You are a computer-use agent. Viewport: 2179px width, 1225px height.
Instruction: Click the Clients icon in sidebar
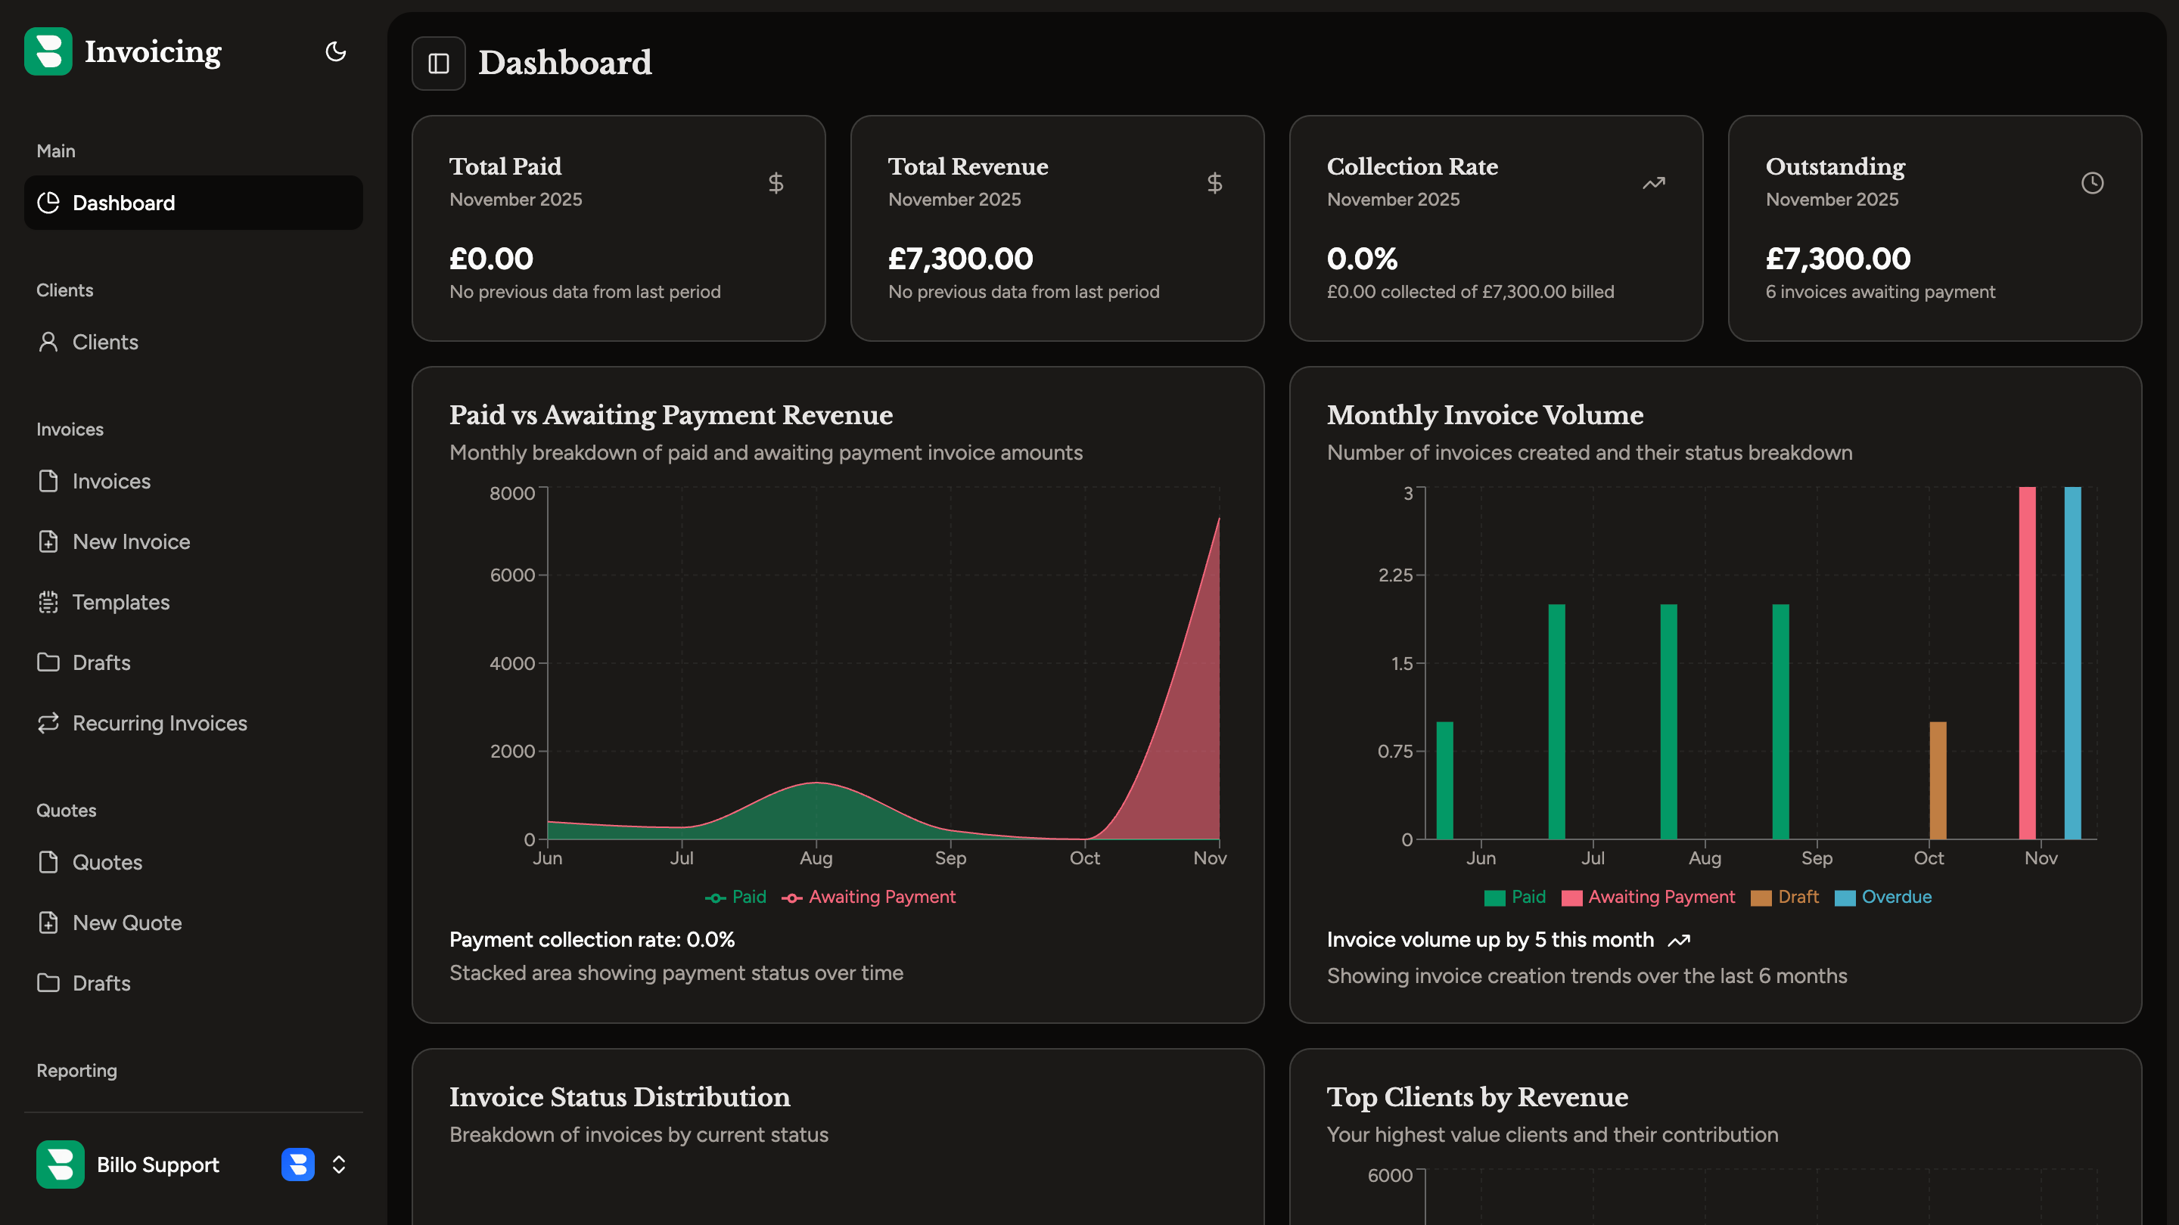tap(48, 342)
